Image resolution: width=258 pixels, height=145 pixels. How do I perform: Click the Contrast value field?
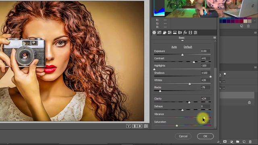[205, 58]
